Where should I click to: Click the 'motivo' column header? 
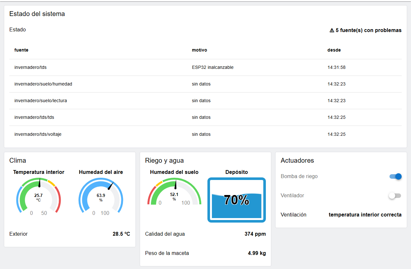(199, 50)
